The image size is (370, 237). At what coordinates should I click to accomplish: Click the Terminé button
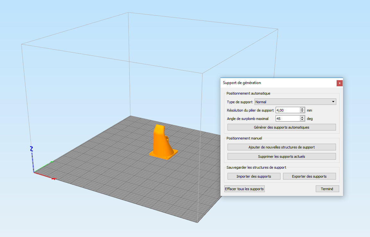click(x=327, y=189)
